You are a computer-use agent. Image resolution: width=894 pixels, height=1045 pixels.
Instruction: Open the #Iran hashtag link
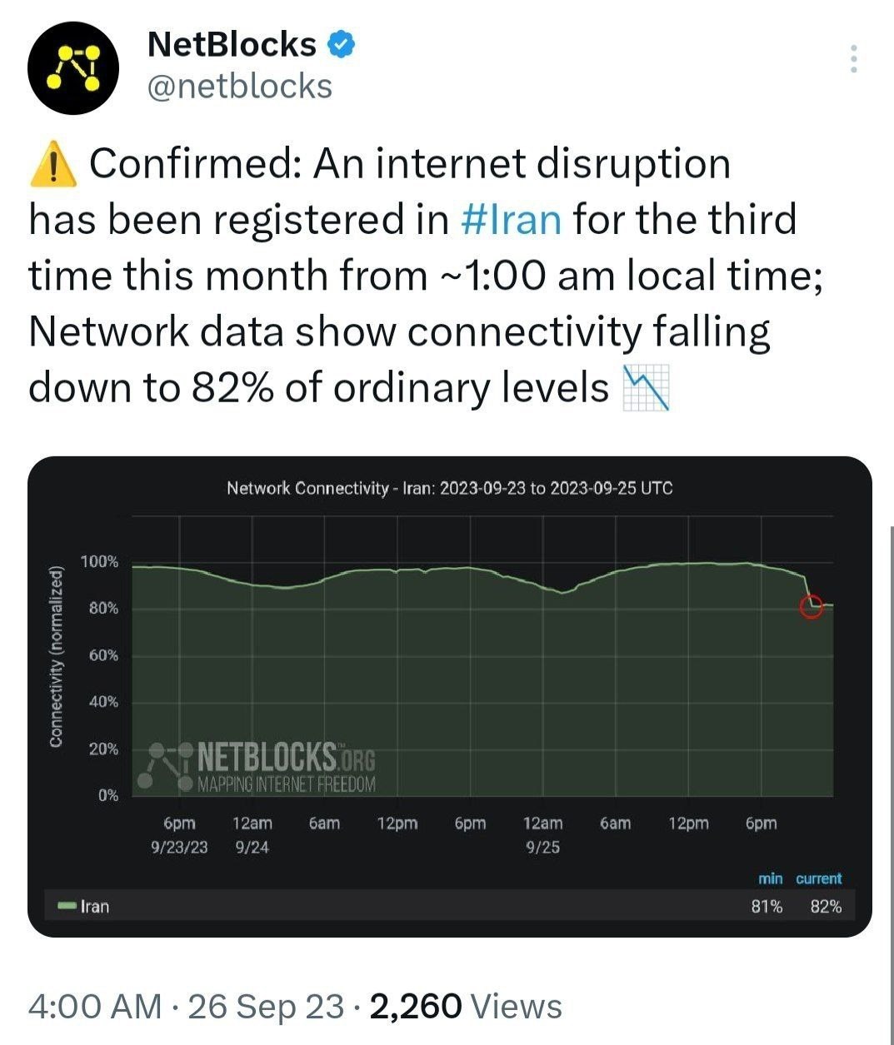tap(511, 220)
